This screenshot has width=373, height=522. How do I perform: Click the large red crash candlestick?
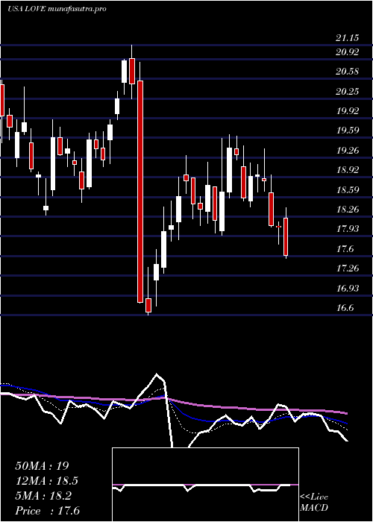pos(140,192)
